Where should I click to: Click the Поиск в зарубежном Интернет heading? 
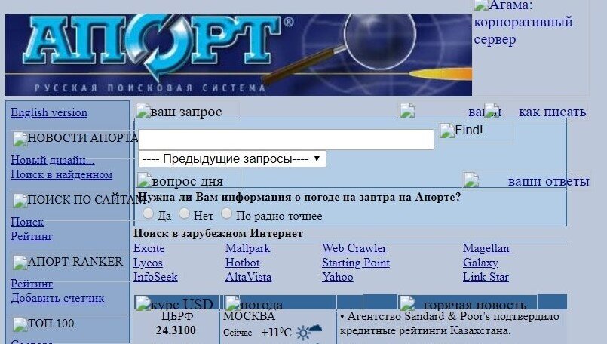point(219,234)
